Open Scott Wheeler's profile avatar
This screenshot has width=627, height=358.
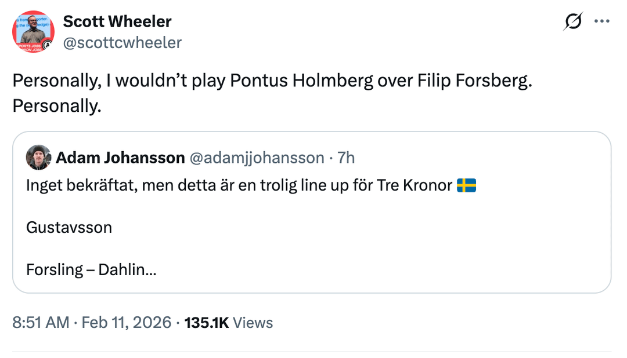(x=33, y=32)
